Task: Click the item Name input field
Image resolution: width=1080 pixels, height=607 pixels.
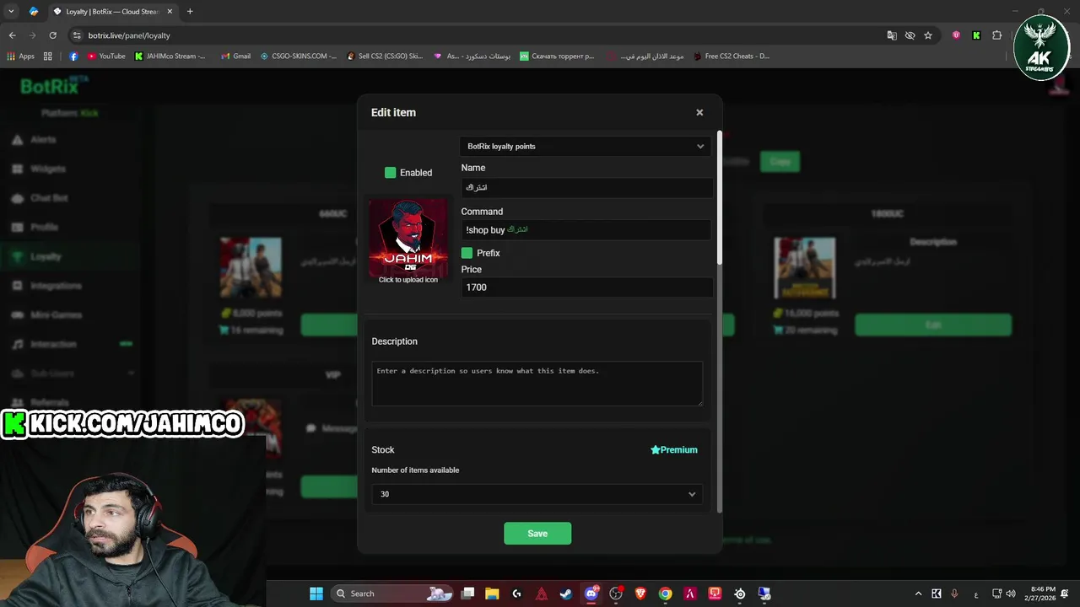Action: coord(587,187)
